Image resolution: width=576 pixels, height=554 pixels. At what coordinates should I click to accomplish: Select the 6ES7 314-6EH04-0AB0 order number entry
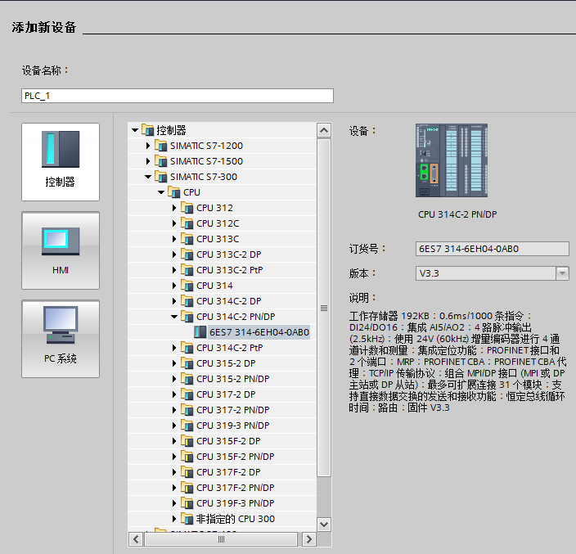click(x=259, y=332)
